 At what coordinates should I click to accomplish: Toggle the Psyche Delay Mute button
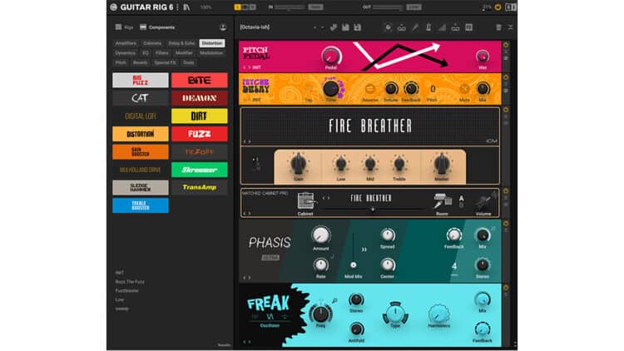(464, 89)
